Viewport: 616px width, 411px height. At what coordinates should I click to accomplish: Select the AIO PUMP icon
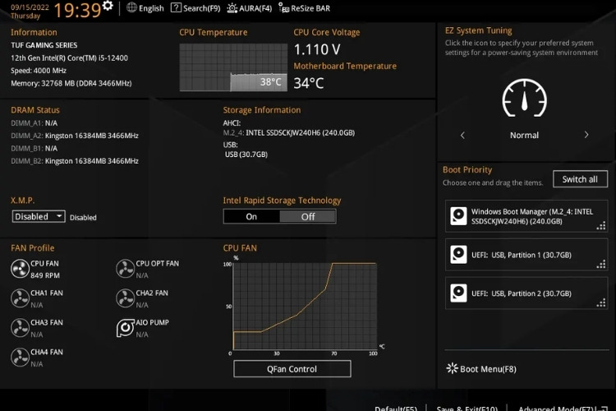point(125,328)
